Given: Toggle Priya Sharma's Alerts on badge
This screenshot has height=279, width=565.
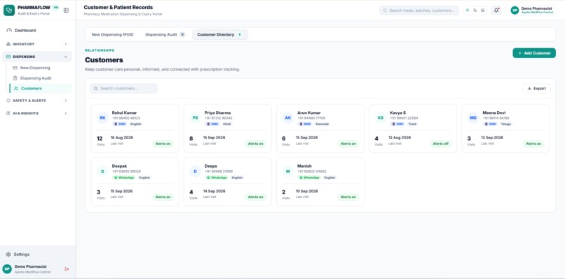Looking at the screenshot, I should tap(255, 143).
